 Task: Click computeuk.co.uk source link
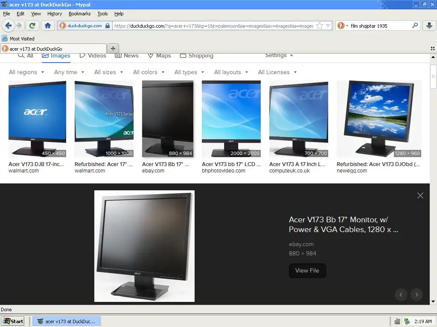pos(289,170)
